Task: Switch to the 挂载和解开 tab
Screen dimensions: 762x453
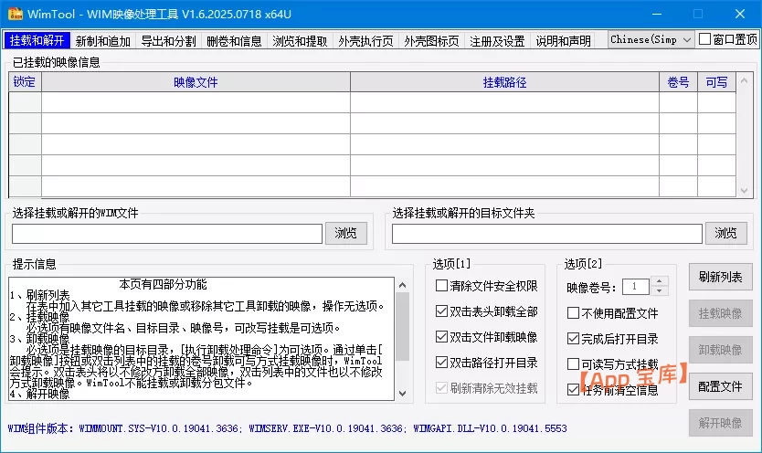Action: click(x=37, y=41)
